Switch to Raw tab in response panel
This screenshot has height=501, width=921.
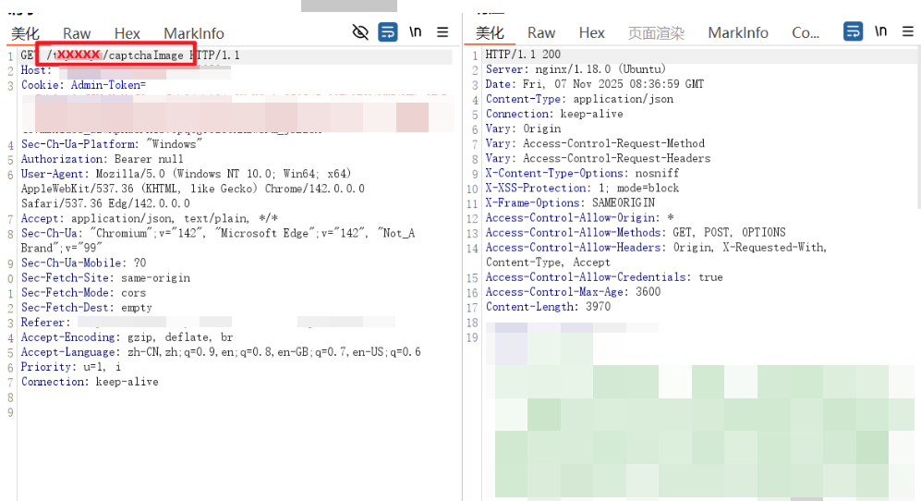pyautogui.click(x=541, y=33)
